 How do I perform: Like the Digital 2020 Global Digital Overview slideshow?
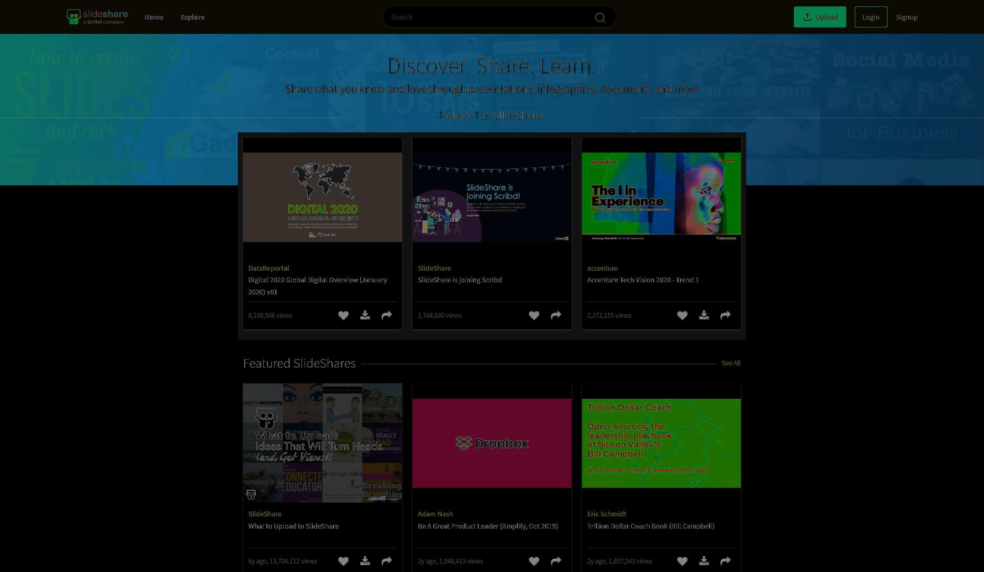point(343,316)
